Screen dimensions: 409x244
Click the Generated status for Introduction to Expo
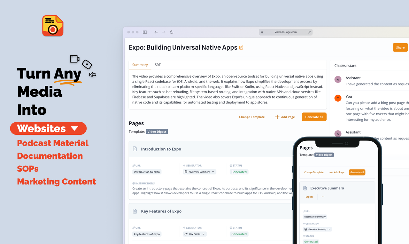point(239,172)
